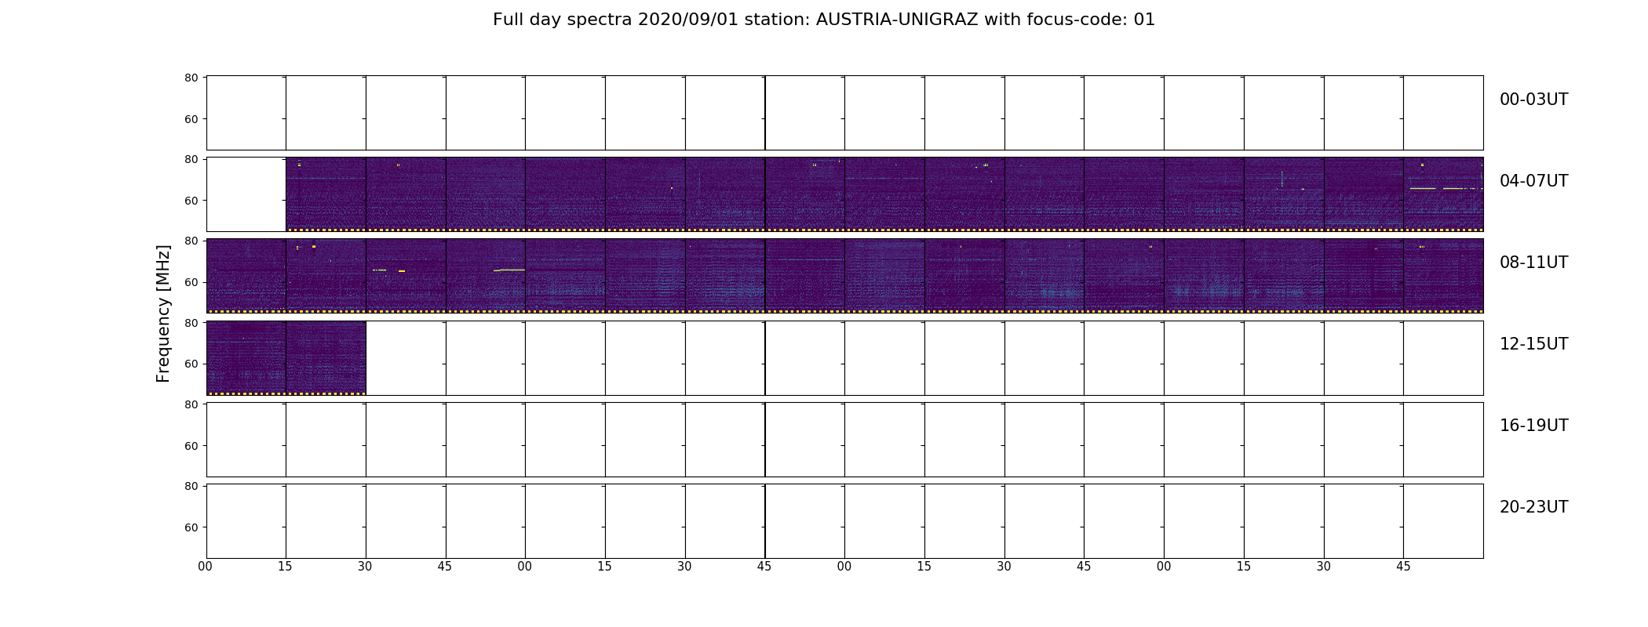Select the "12-15UT" row label
Viewport: 1648px width, 627px height.
1533,344
